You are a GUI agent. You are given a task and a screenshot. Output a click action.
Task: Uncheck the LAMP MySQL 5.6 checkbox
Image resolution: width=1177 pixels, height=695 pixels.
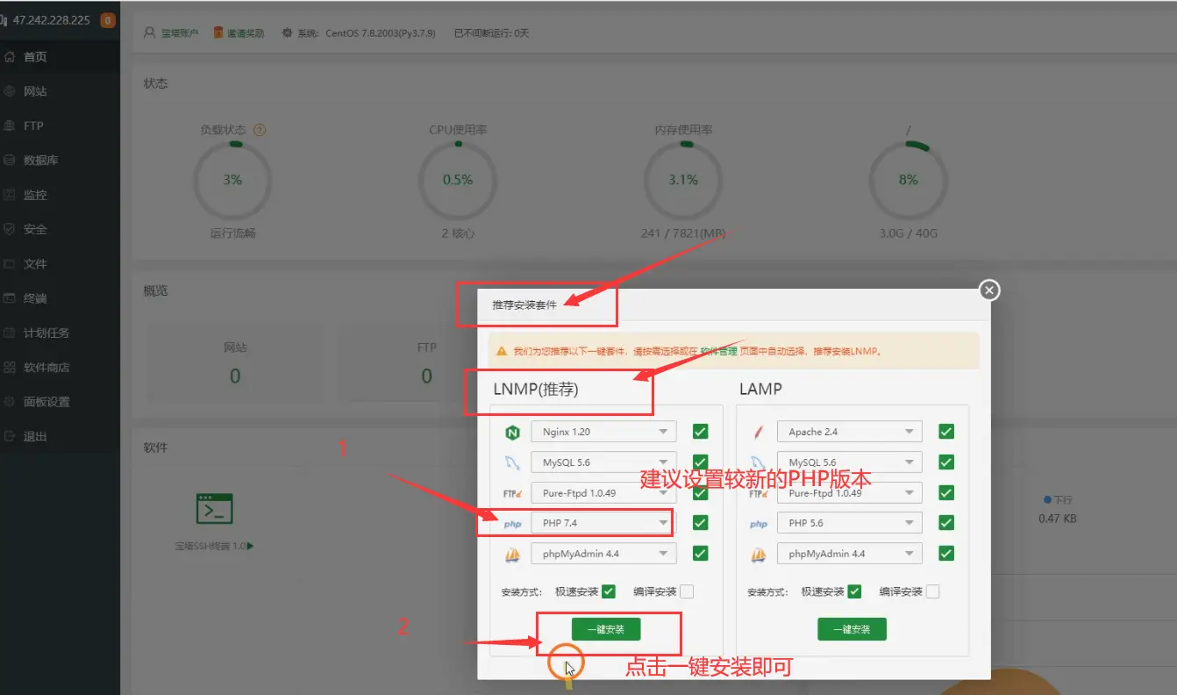(x=946, y=462)
